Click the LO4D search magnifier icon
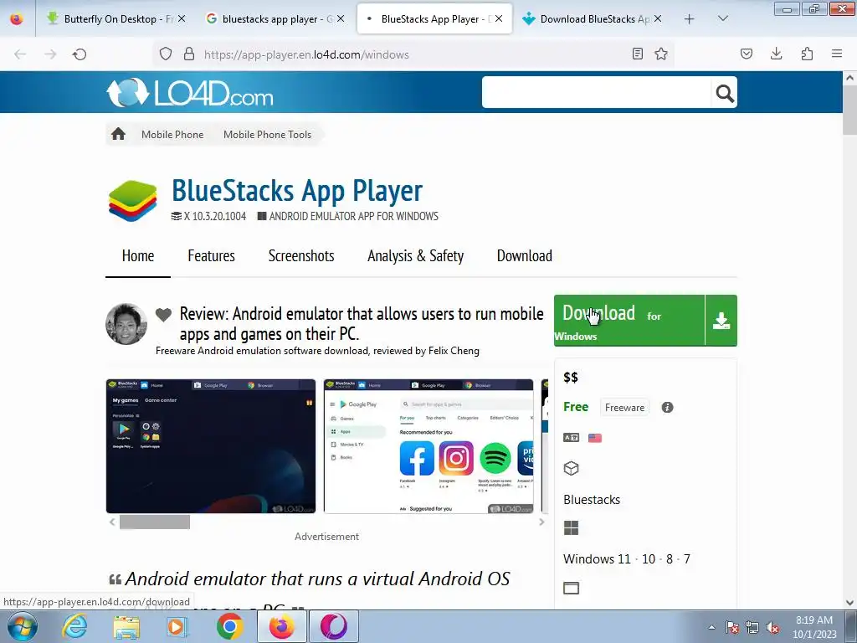Viewport: 857px width, 643px height. pos(725,94)
